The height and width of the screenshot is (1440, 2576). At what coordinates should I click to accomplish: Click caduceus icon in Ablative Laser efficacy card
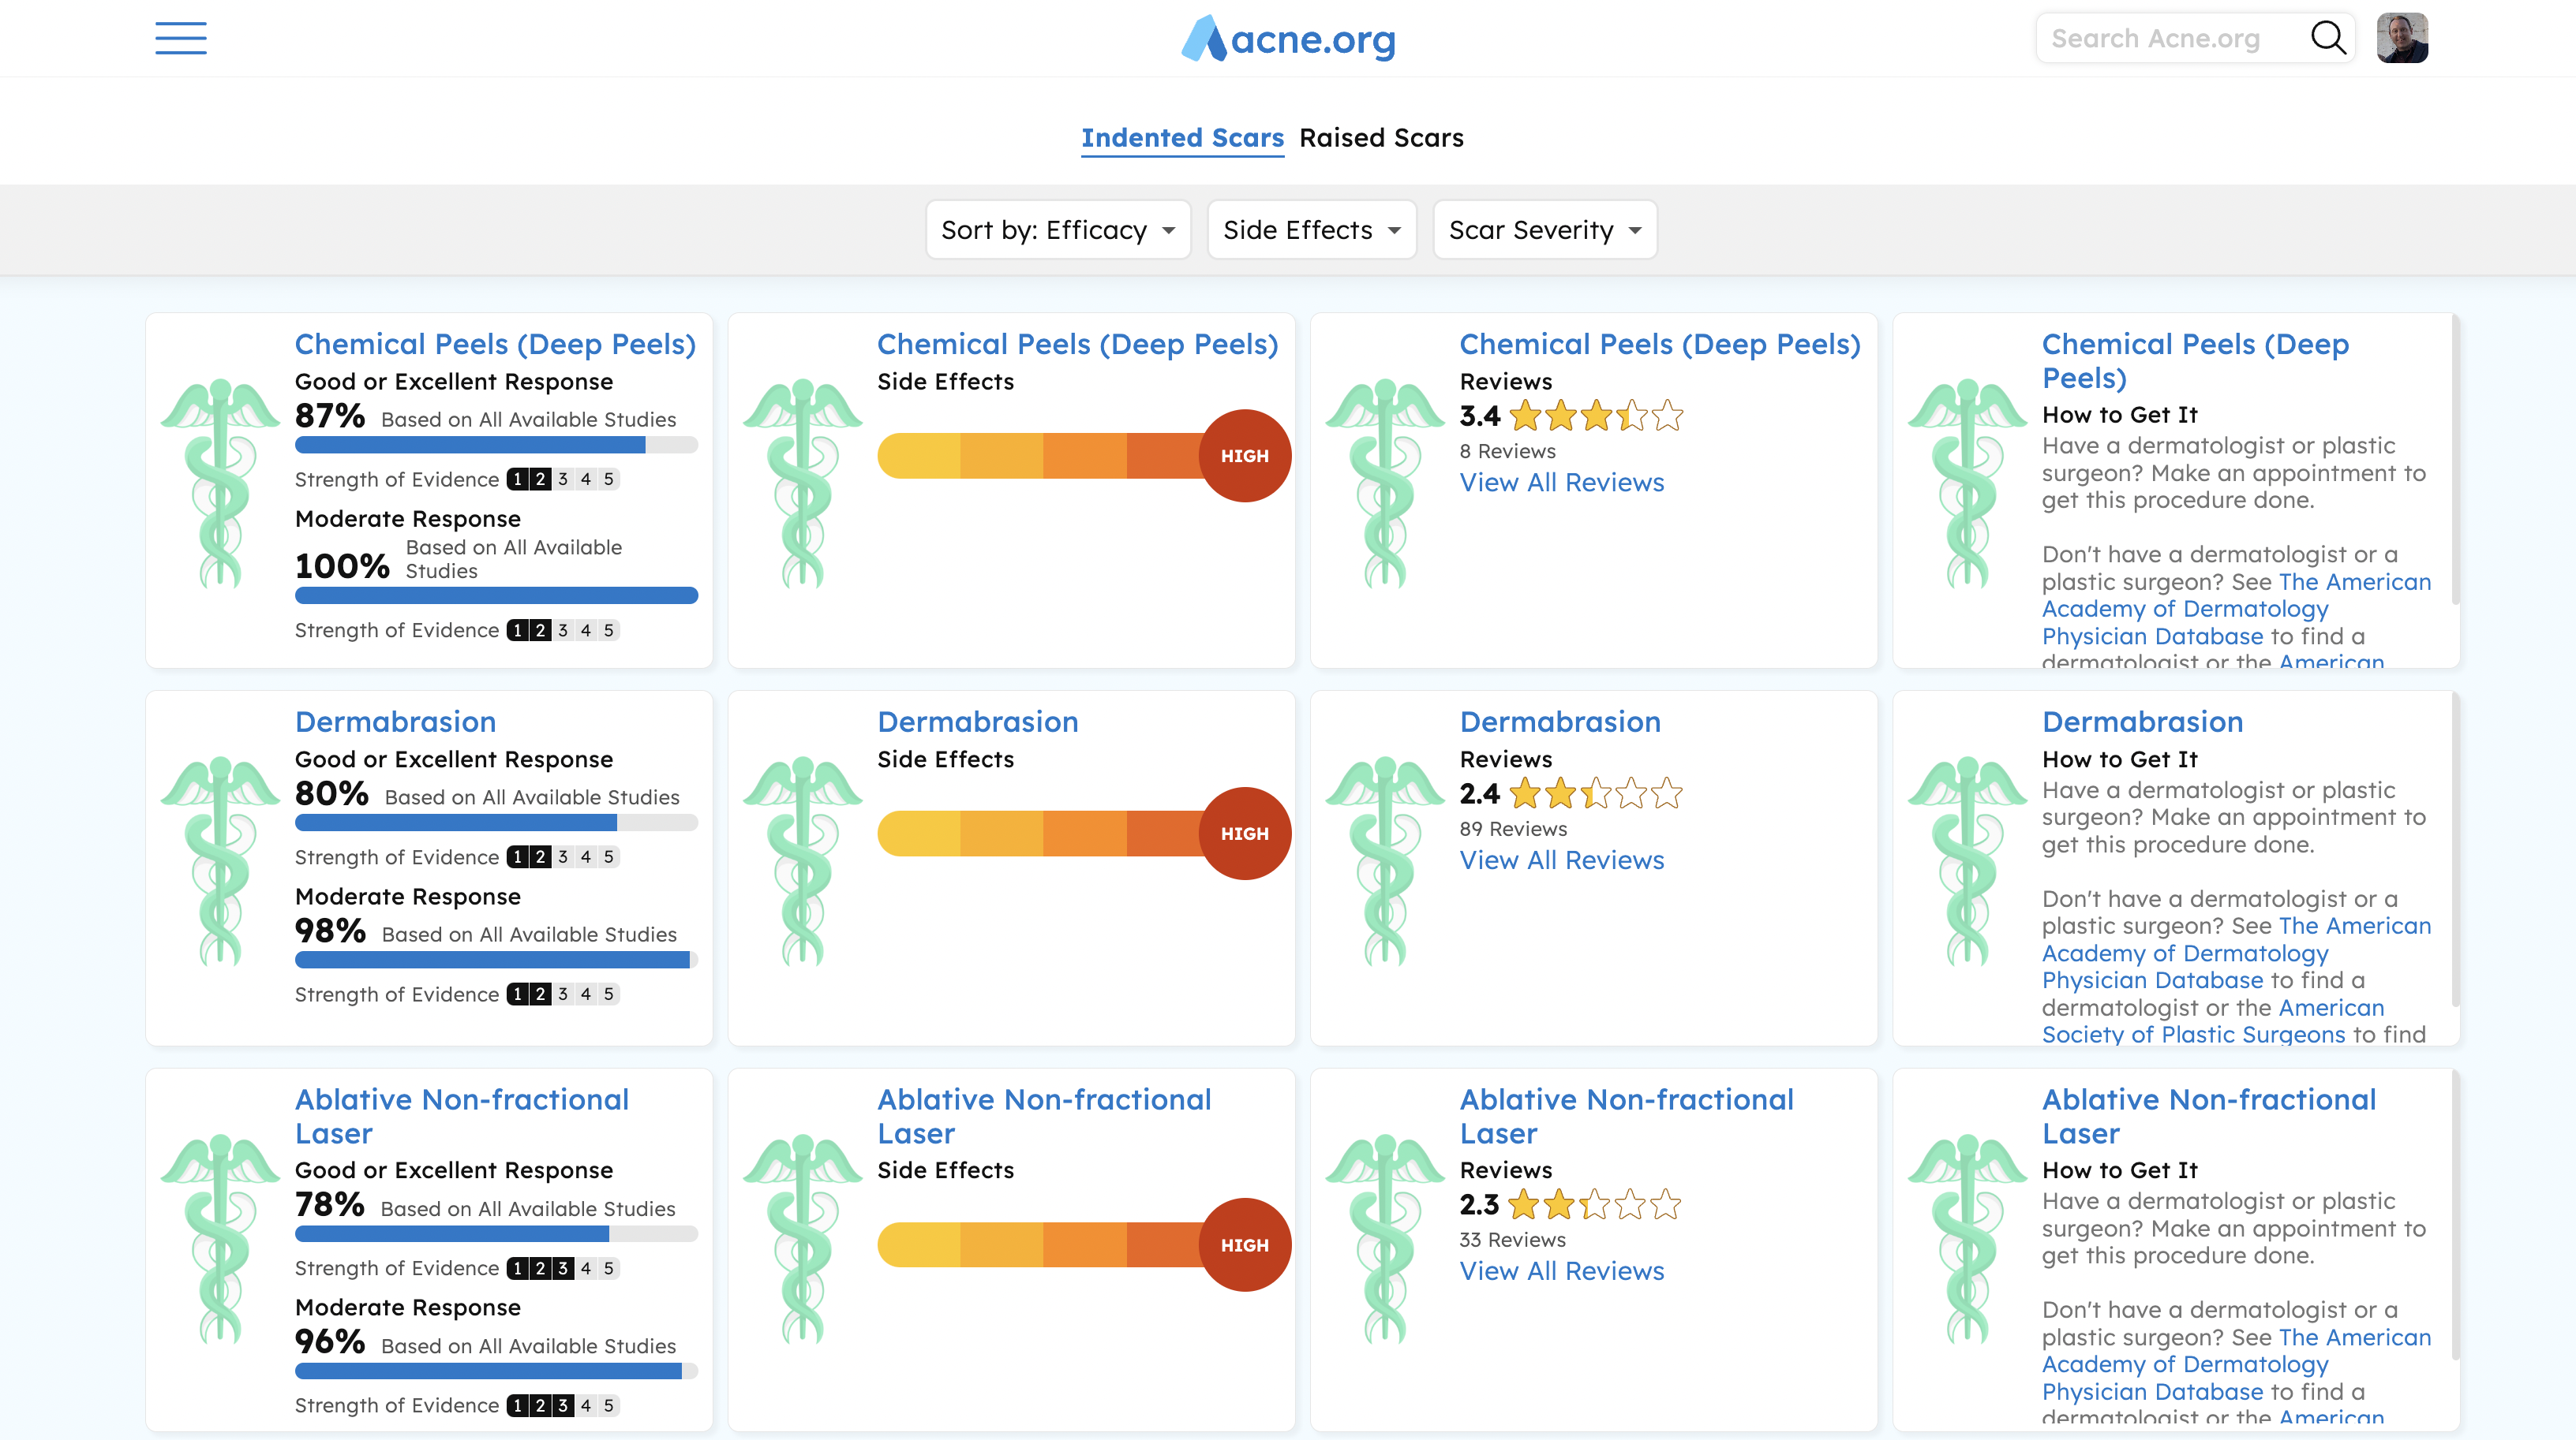point(220,1238)
